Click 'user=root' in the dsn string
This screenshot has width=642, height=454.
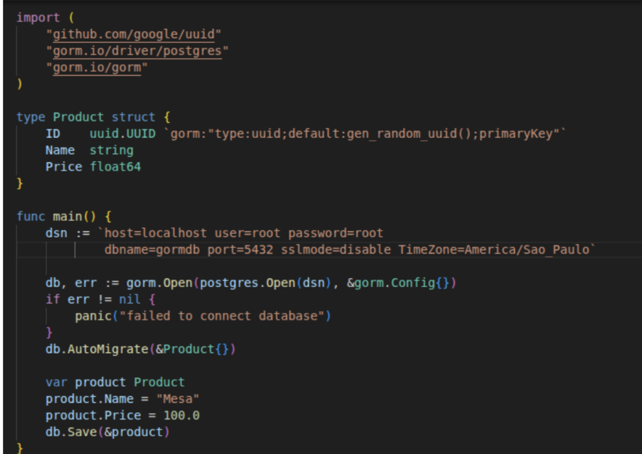tap(247, 233)
